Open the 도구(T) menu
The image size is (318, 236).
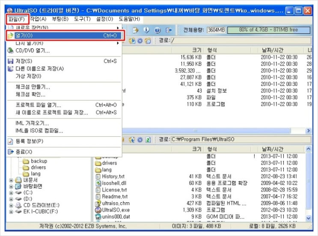(82, 19)
